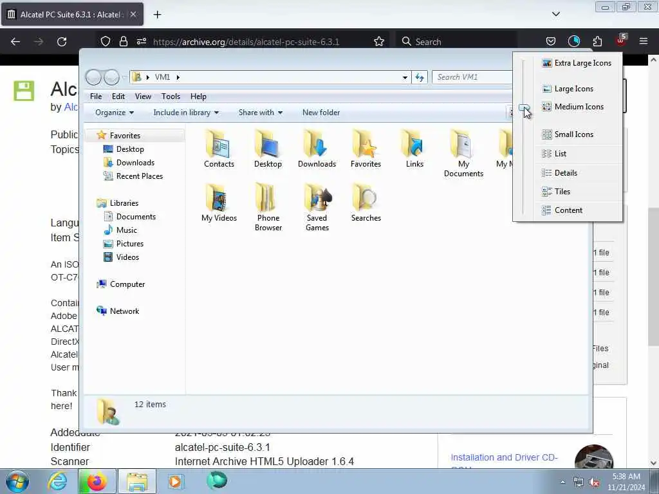This screenshot has width=659, height=494.
Task: Launch Internet Explorer from taskbar
Action: (57, 481)
